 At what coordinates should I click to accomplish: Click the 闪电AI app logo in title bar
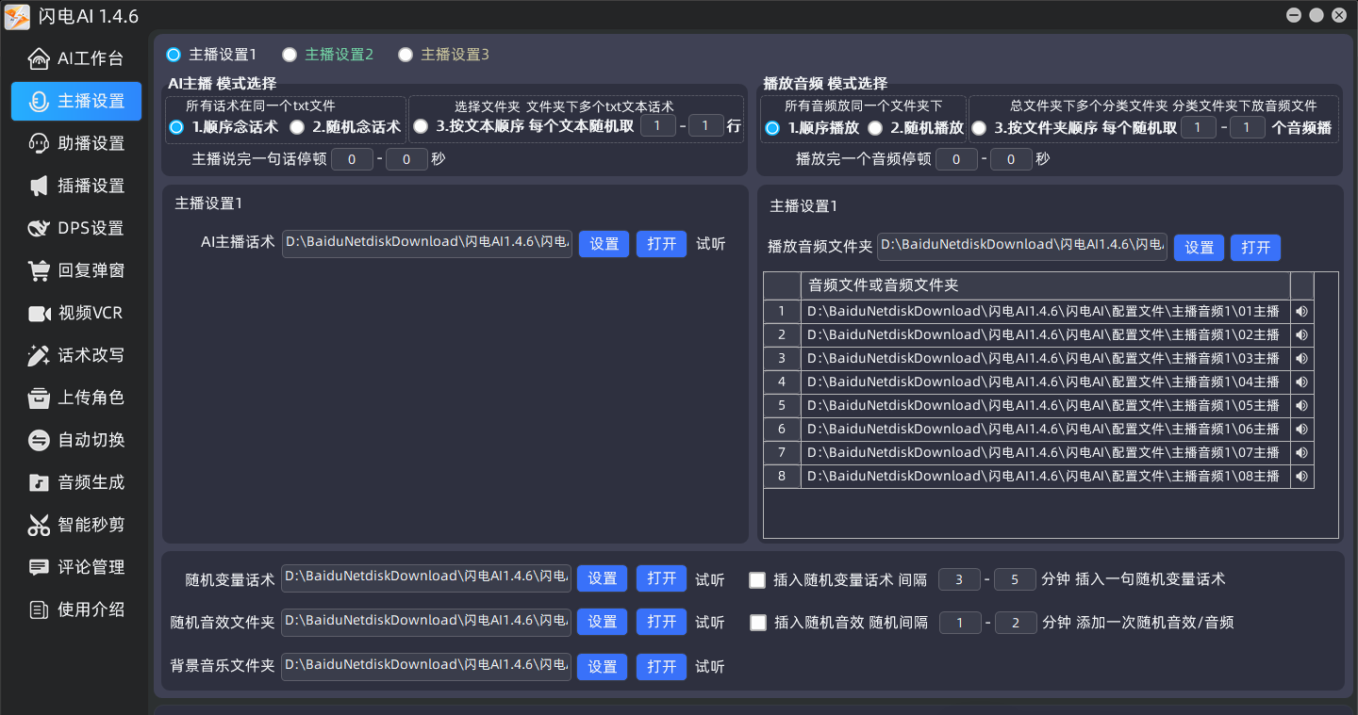tap(17, 16)
